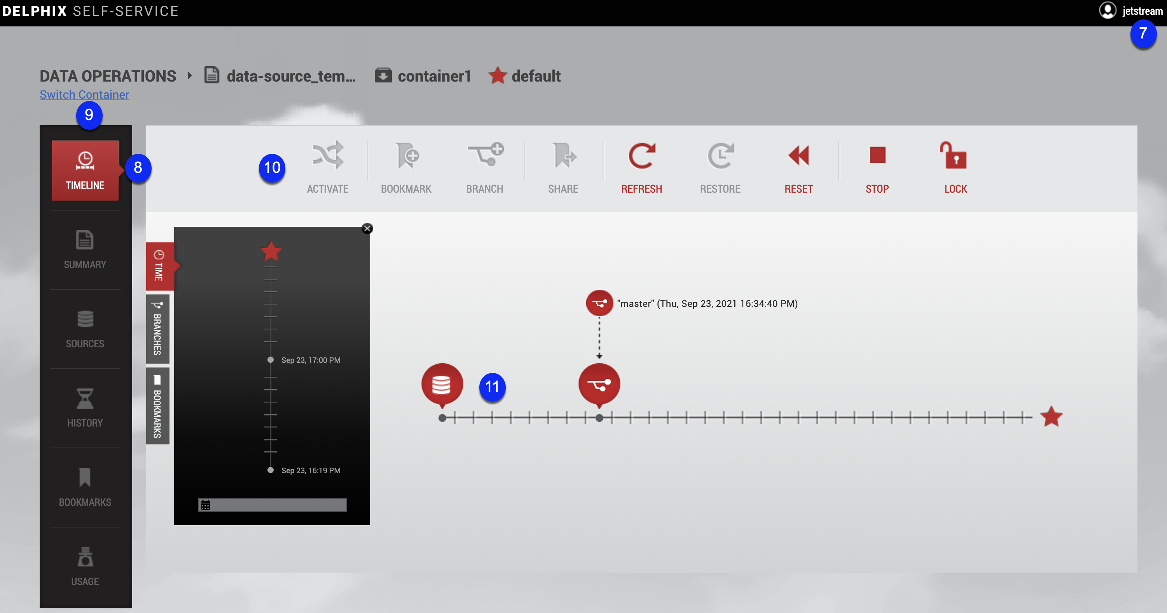1167x613 pixels.
Task: Click the Restore icon
Action: [x=720, y=156]
